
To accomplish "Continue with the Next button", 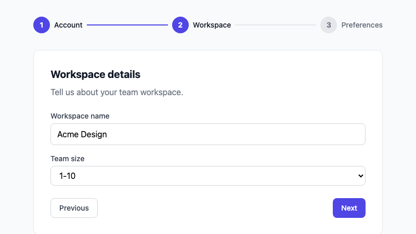I will click(349, 208).
